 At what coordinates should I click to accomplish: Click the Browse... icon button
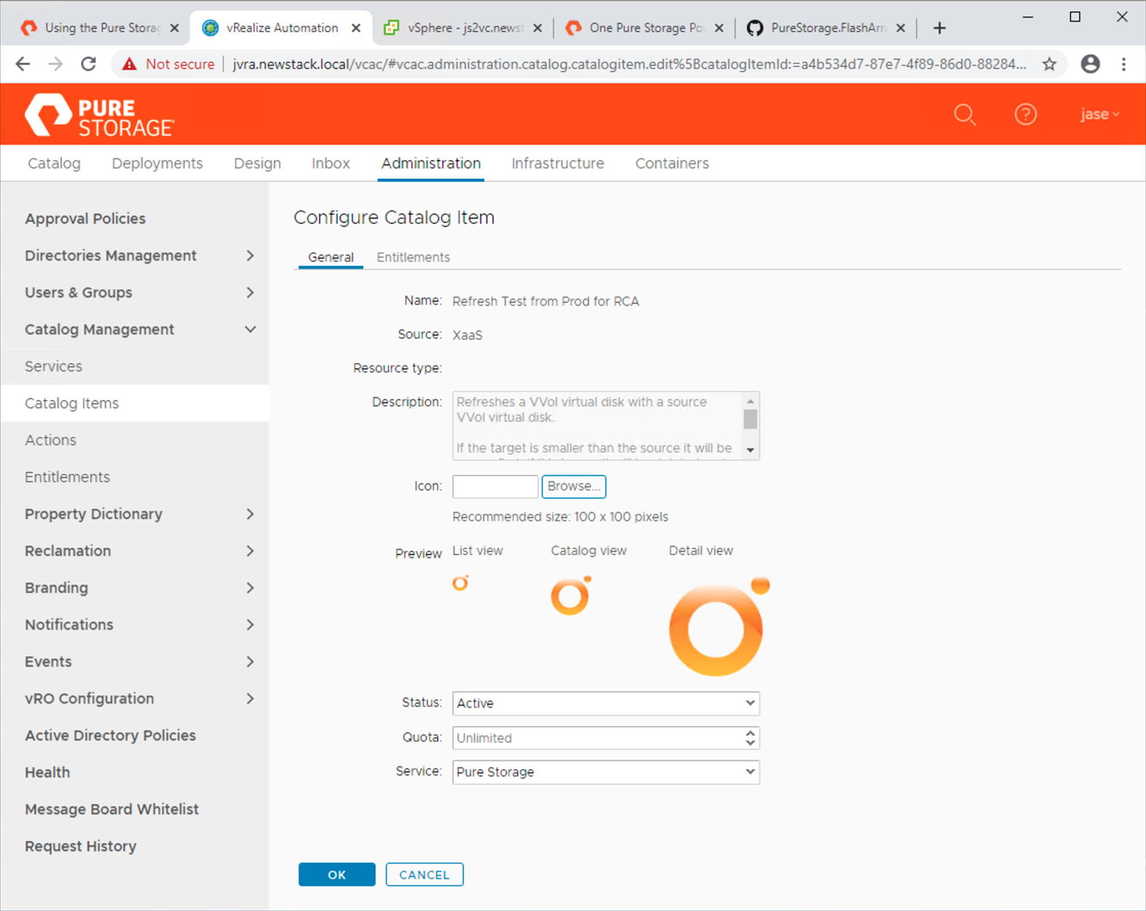click(574, 486)
